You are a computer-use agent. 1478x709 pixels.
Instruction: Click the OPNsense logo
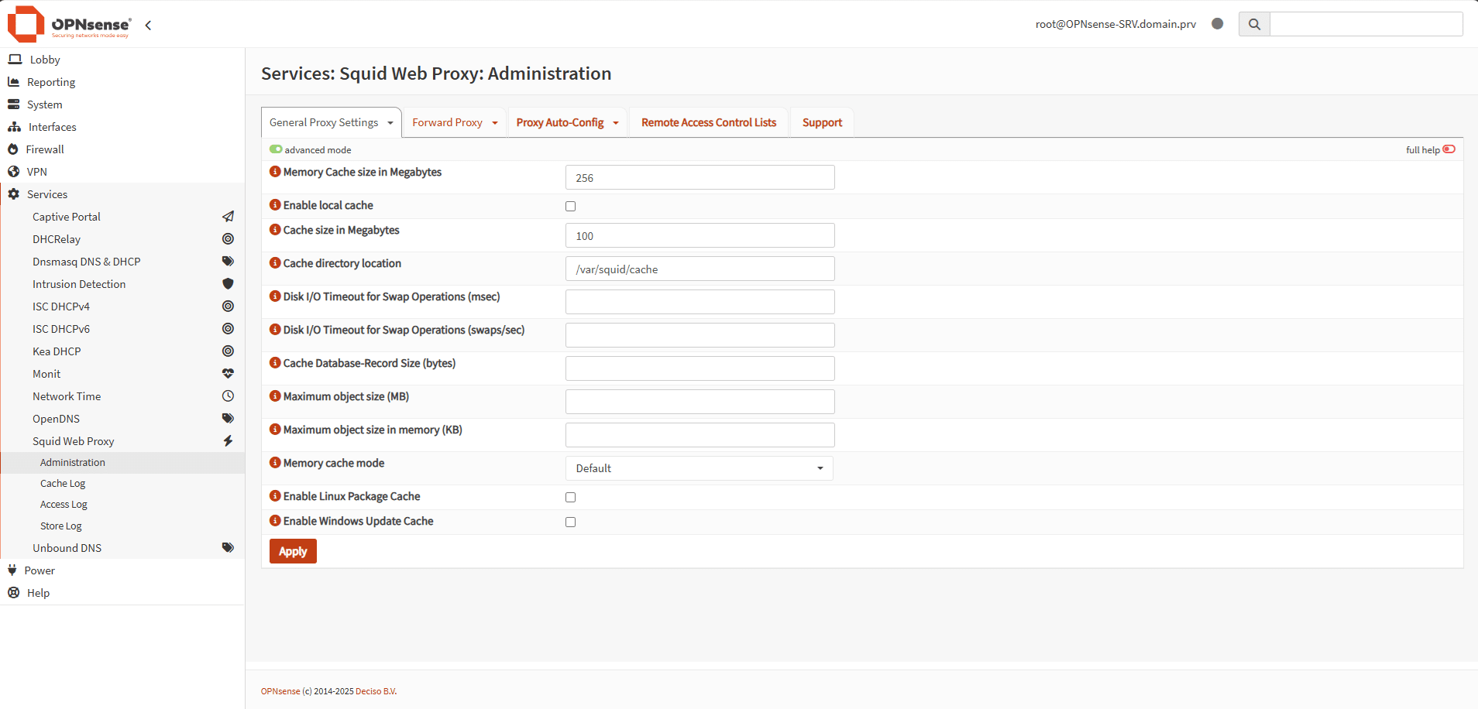coord(70,24)
